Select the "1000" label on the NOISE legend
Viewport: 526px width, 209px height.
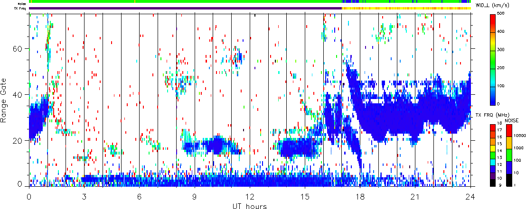pos(518,148)
